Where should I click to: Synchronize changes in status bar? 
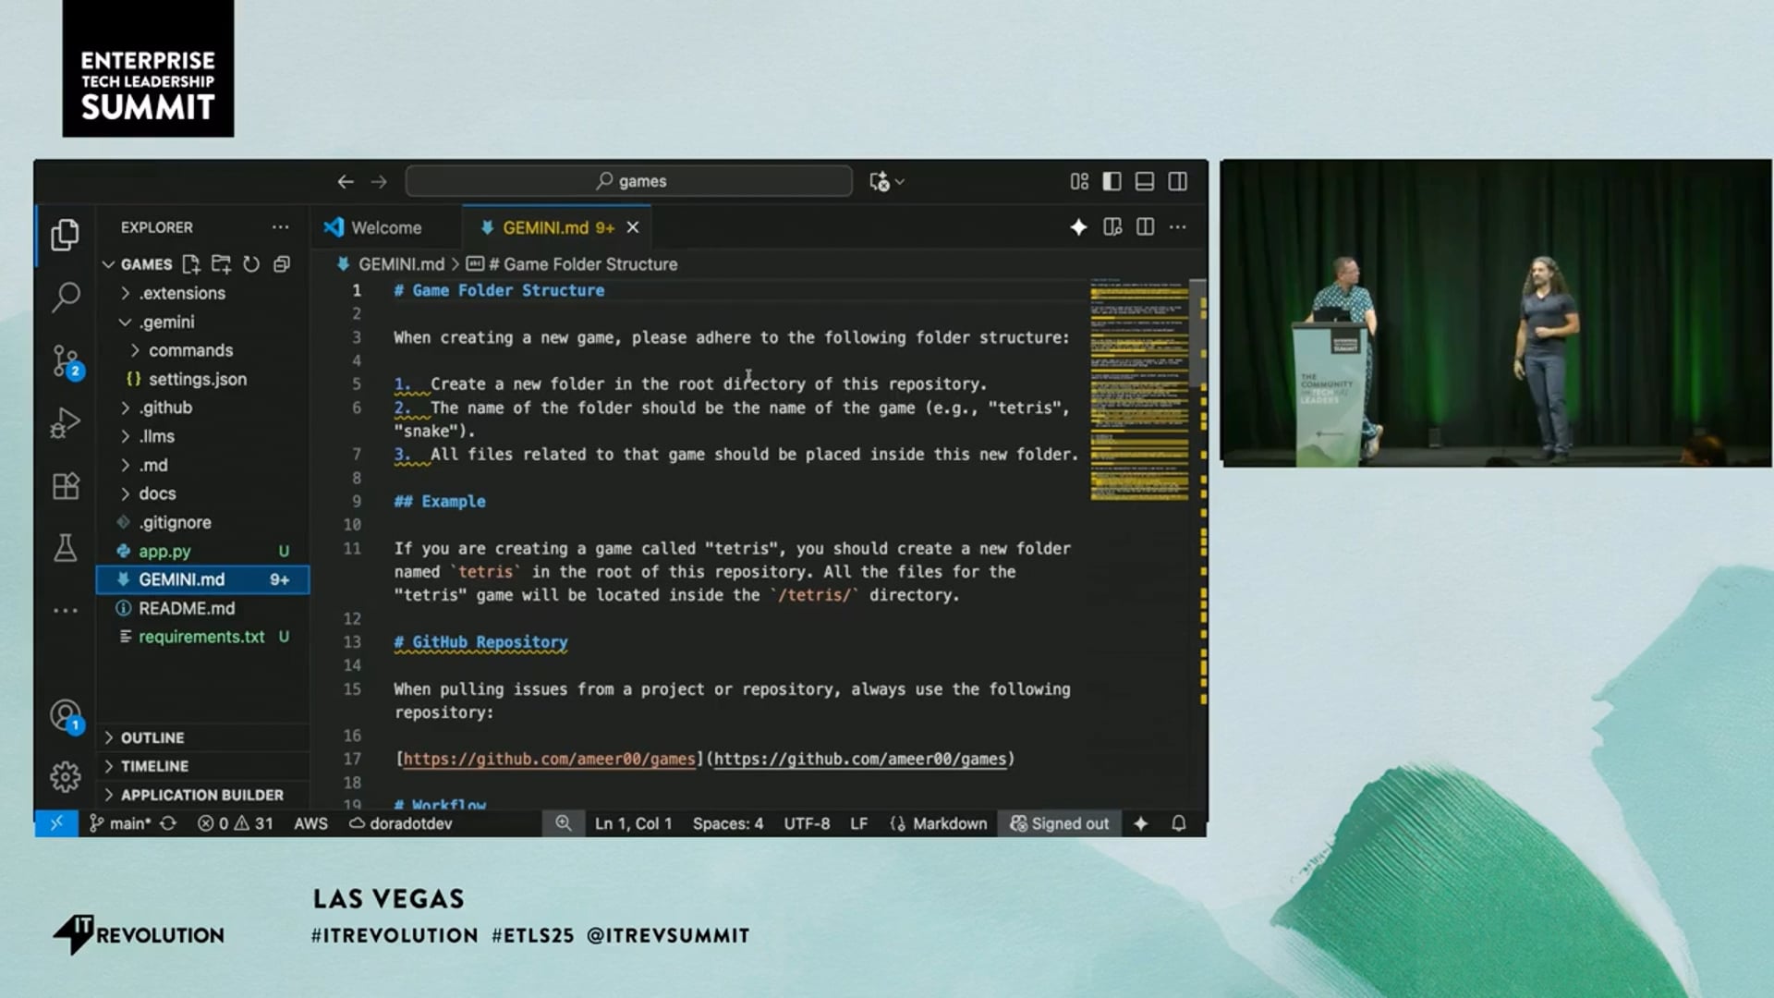click(x=168, y=823)
